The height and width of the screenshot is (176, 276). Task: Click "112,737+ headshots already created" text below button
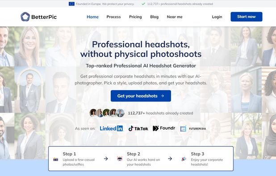(160, 113)
